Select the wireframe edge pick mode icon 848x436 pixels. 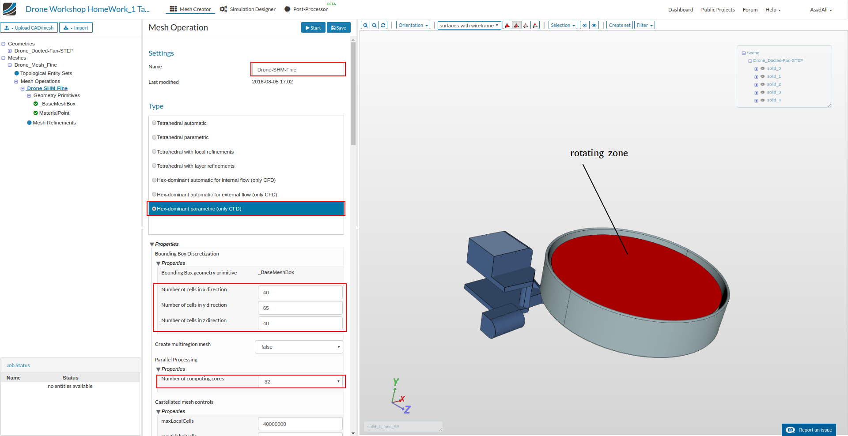[526, 25]
